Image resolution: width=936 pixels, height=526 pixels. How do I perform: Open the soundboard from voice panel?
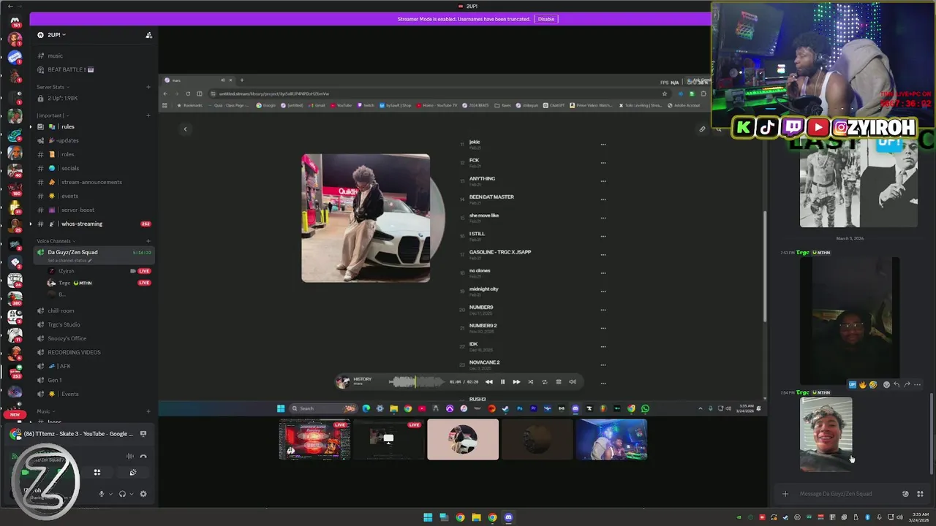(132, 473)
